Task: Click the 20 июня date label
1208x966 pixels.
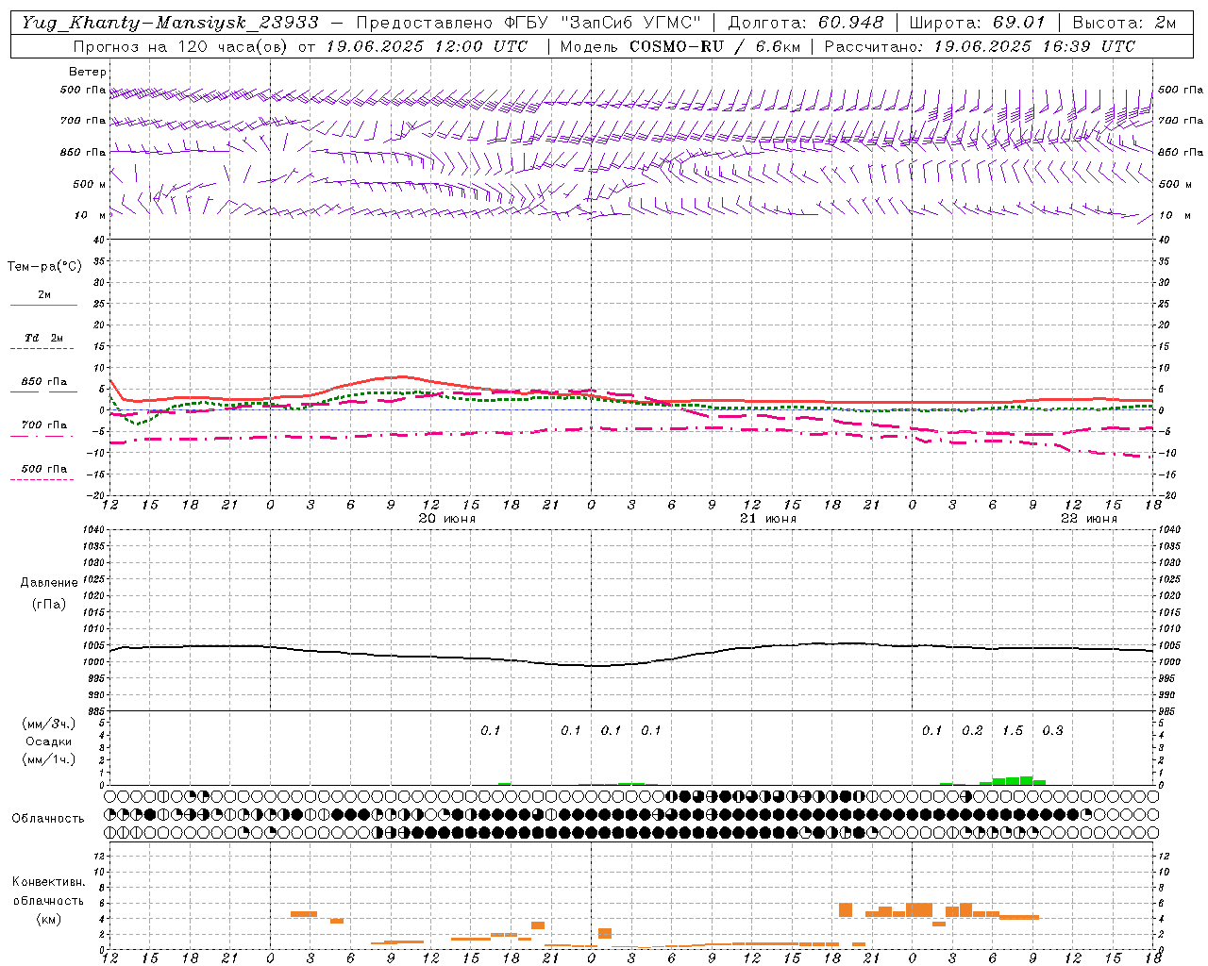Action: coord(447,519)
